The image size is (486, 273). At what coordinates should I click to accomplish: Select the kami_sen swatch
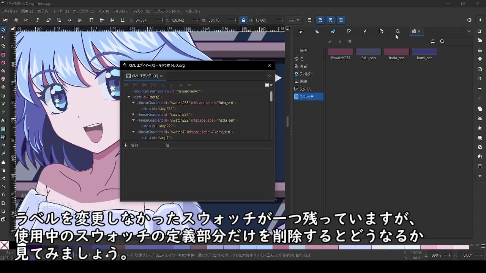424,54
